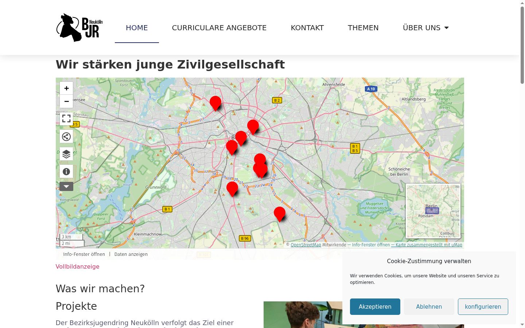Viewport: 525px width, 328px height.
Task: Click the Berlin minimap overview
Action: click(433, 211)
